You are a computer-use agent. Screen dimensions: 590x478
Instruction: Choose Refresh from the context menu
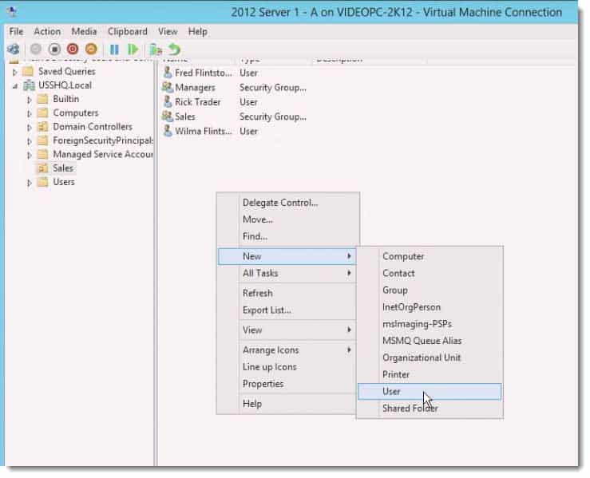(x=287, y=293)
